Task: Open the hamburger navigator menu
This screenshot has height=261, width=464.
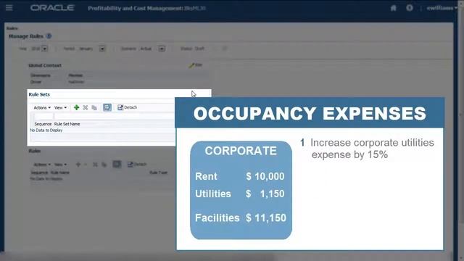Action: (x=9, y=8)
